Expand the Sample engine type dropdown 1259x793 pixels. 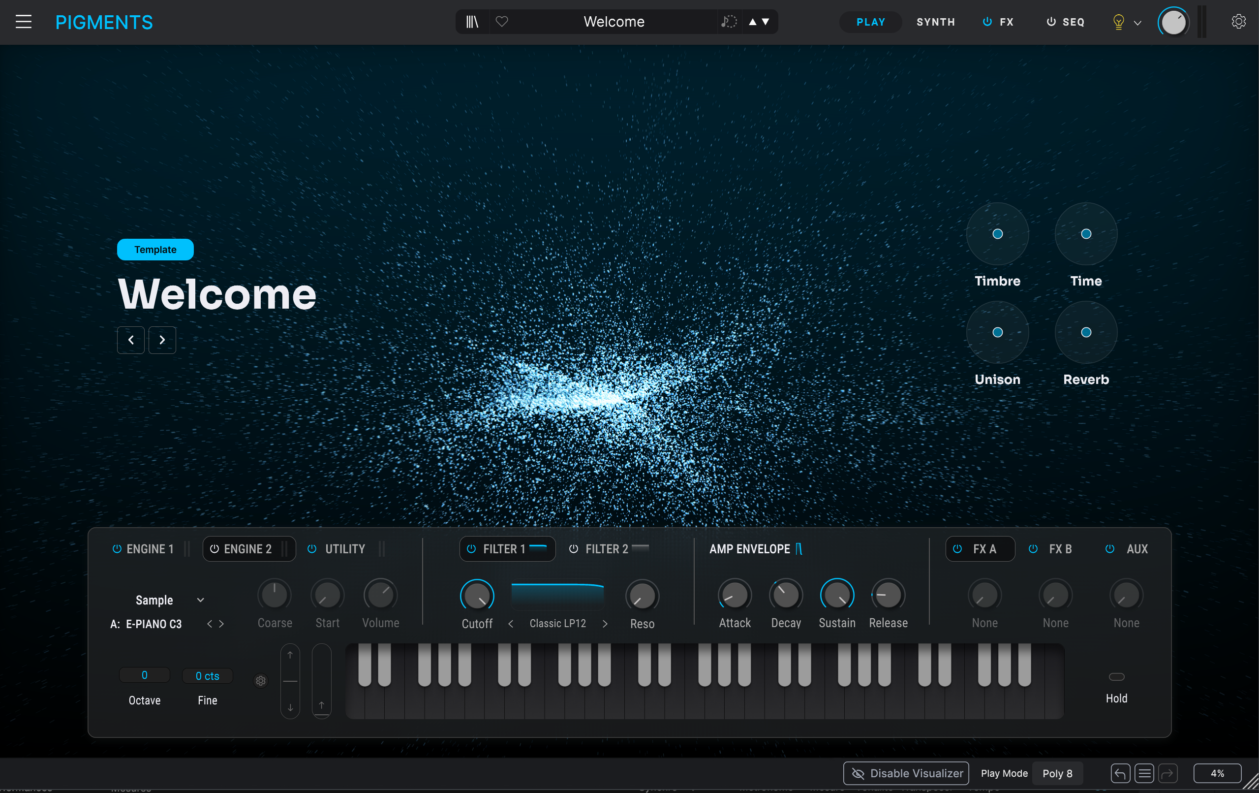click(200, 600)
